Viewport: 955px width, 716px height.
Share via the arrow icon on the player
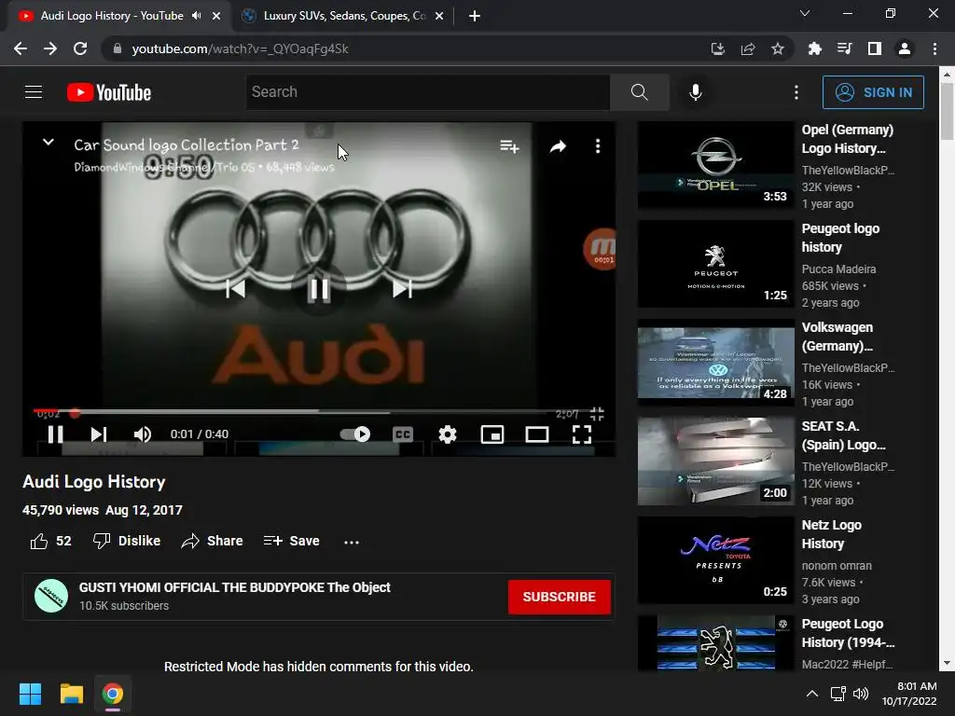(558, 146)
